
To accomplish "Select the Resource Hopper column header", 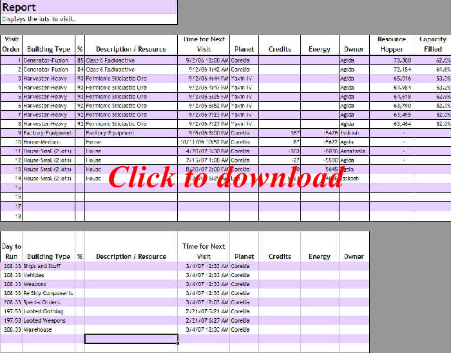I will point(391,44).
